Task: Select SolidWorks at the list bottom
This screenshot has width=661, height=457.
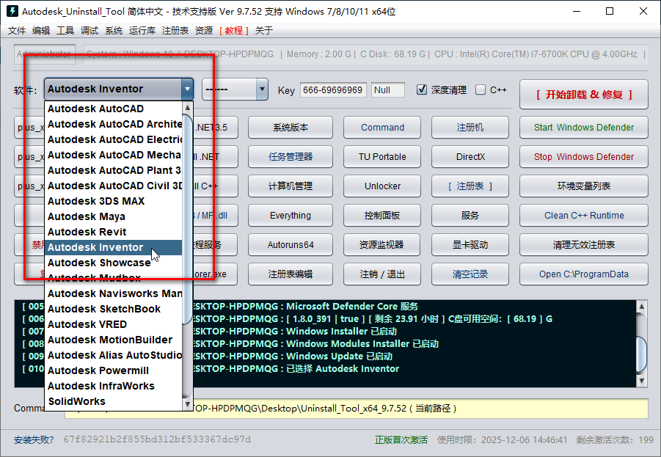Action: point(114,401)
